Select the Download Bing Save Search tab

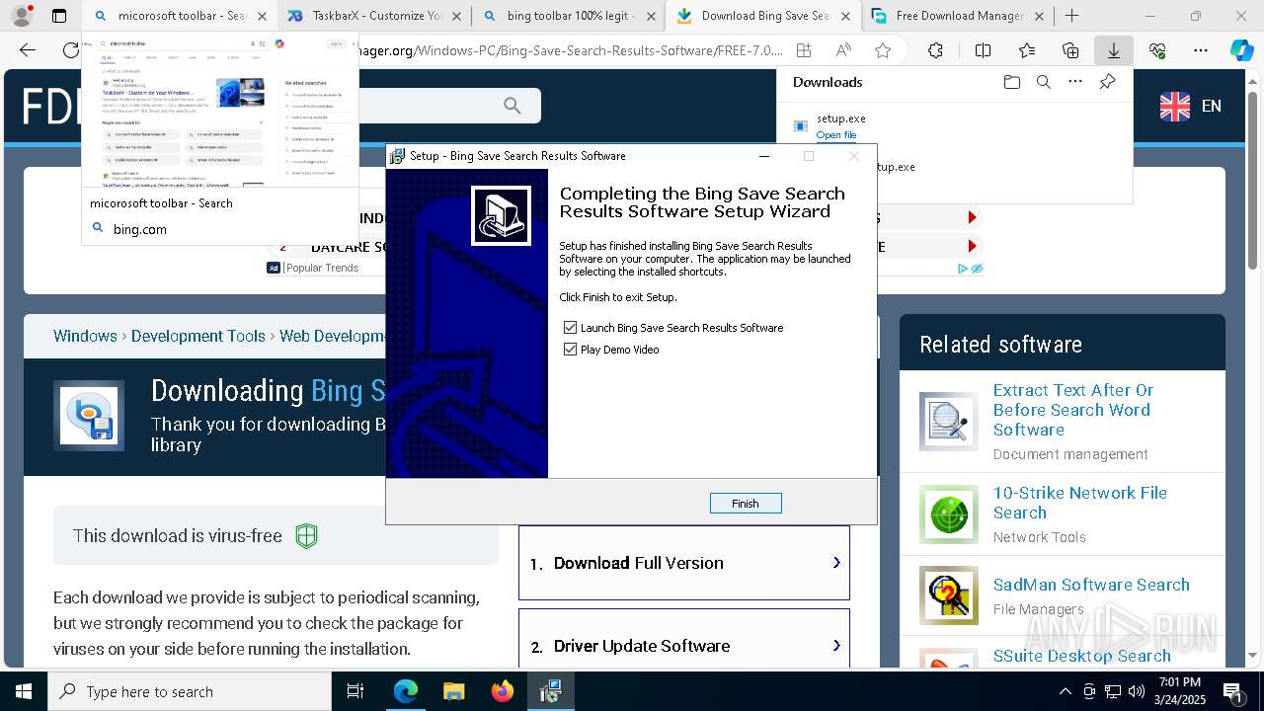[763, 16]
